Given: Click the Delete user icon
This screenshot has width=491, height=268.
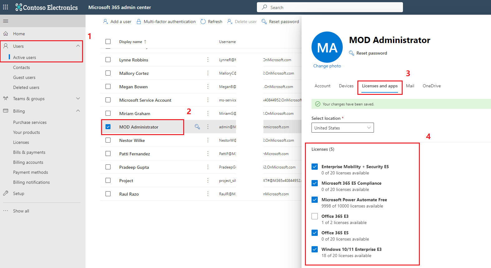Looking at the screenshot, I should [230, 21].
